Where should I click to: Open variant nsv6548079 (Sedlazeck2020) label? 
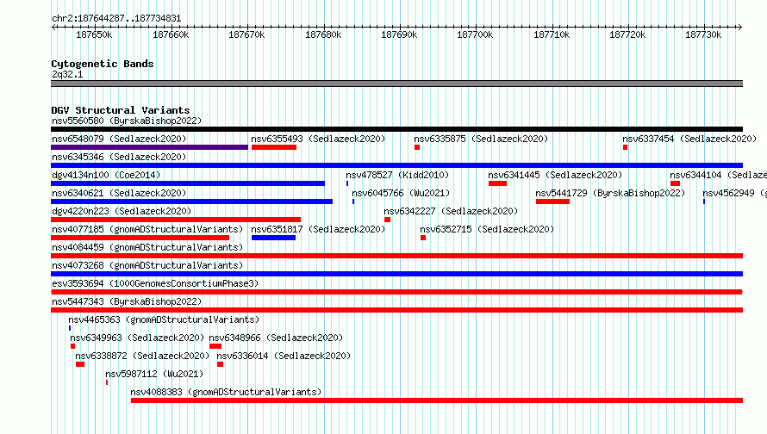click(119, 139)
